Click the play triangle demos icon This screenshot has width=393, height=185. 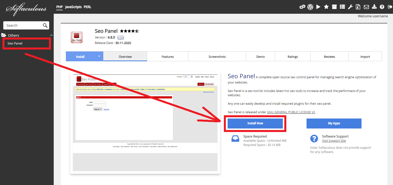[x=318, y=7]
